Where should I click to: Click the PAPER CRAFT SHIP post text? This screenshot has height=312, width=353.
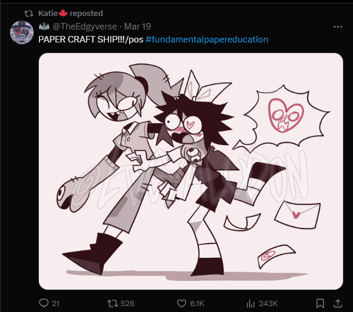click(x=91, y=40)
